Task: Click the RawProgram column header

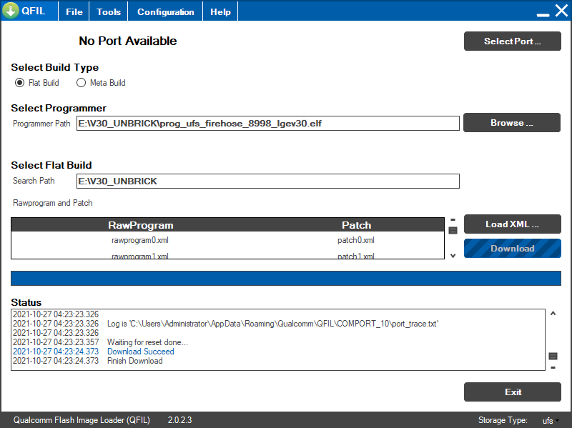Action: [140, 225]
